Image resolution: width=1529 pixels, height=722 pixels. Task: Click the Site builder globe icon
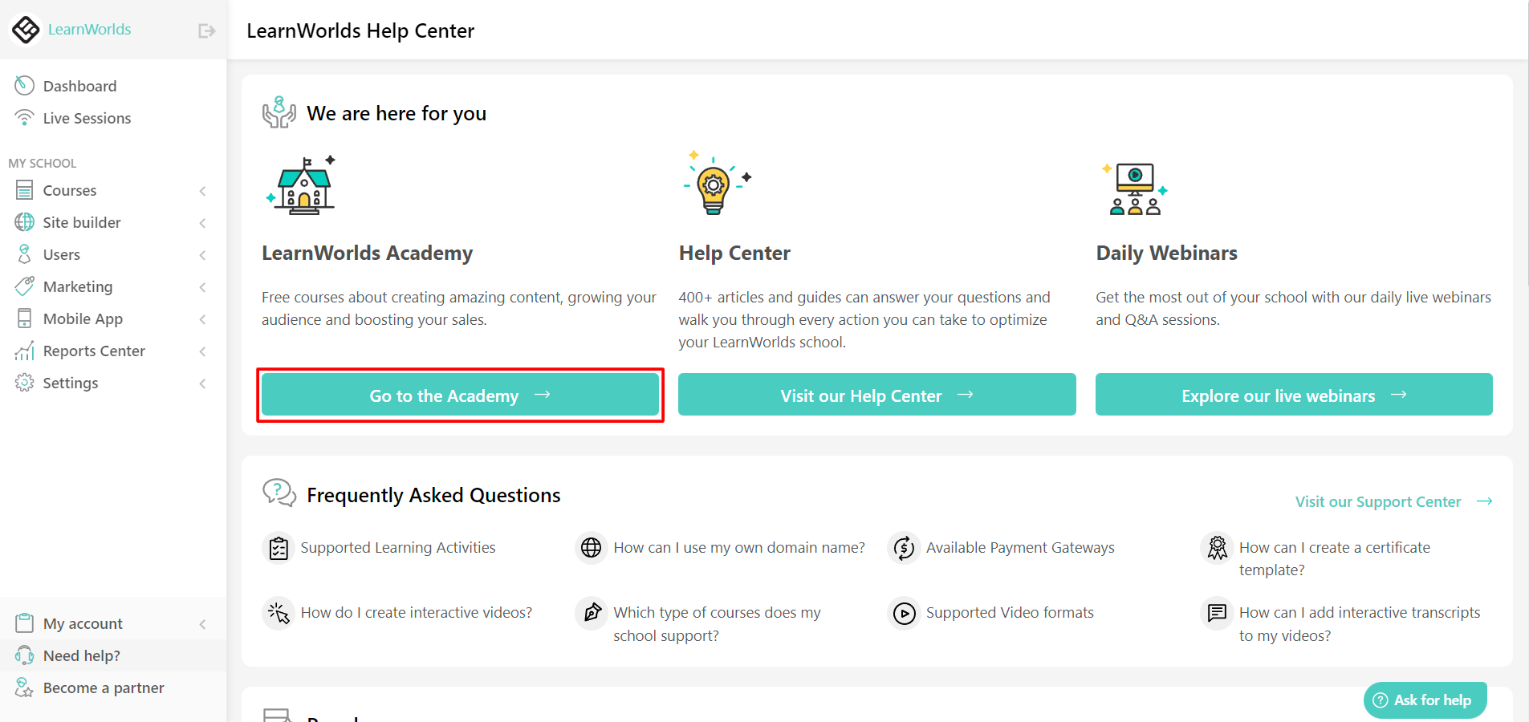(25, 222)
